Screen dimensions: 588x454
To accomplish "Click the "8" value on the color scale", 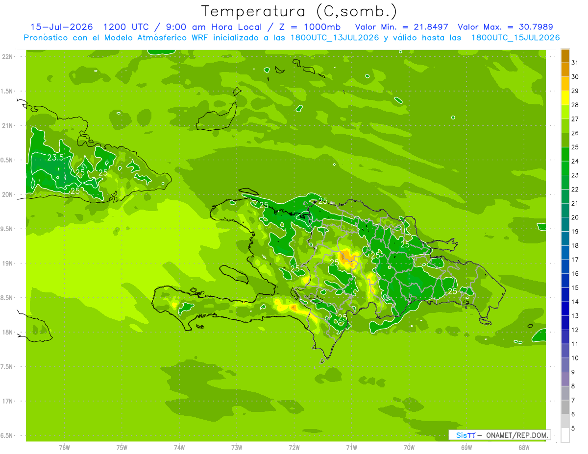I will click(573, 386).
